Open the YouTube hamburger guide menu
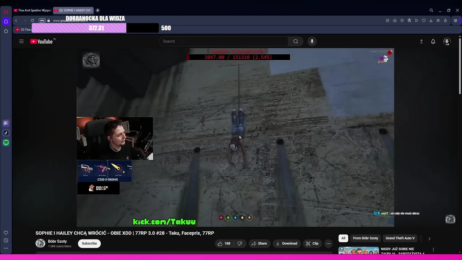The width and height of the screenshot is (462, 260). (21, 42)
